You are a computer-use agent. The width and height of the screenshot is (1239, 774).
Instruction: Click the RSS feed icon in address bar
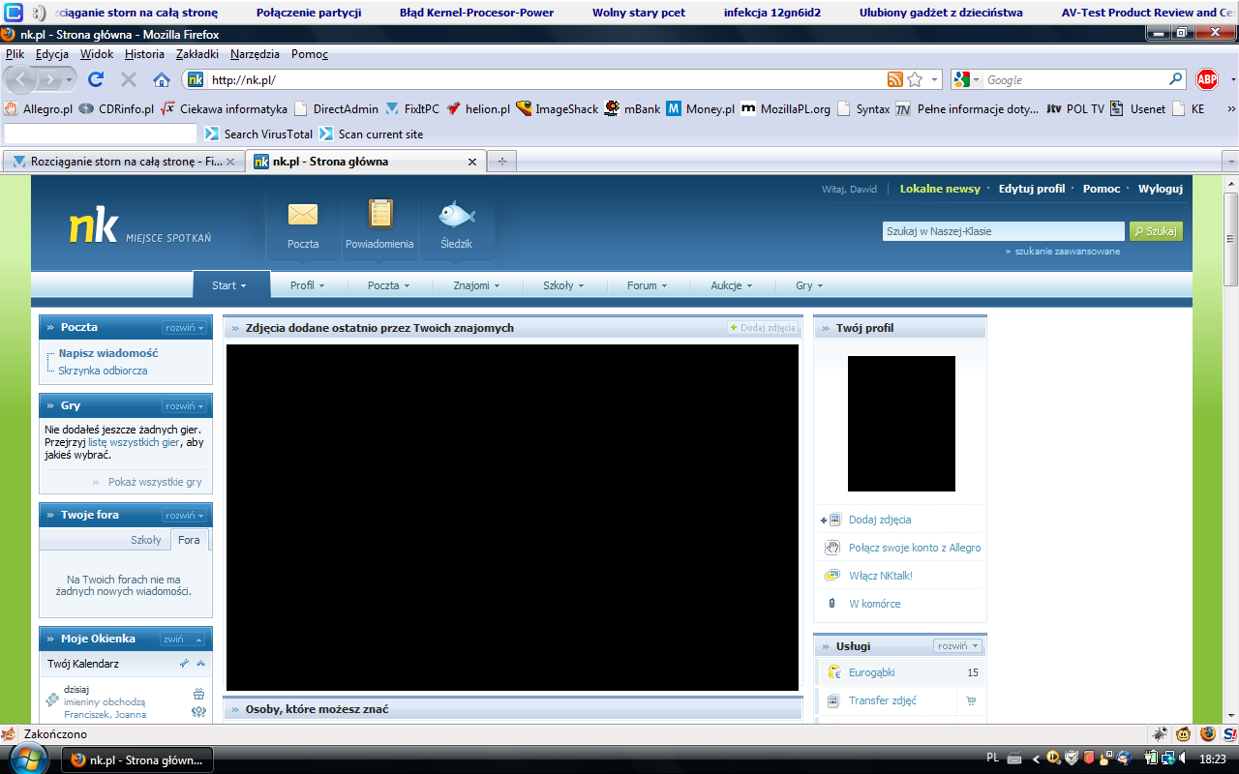895,79
